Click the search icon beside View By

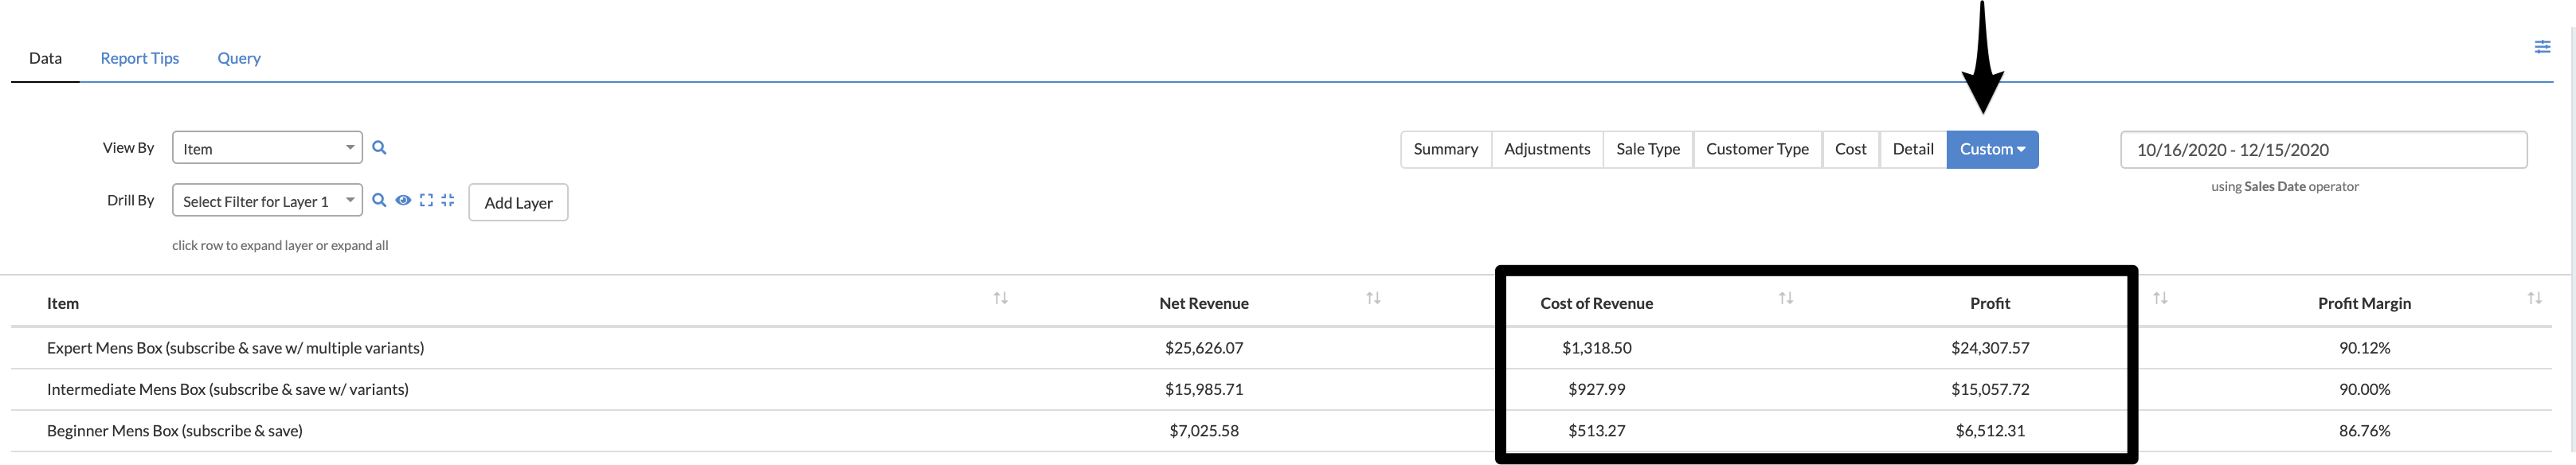pyautogui.click(x=379, y=148)
